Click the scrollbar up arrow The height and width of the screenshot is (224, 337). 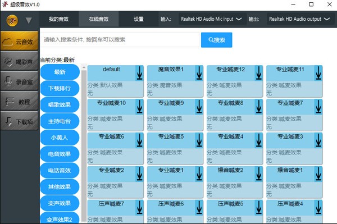pos(84,67)
